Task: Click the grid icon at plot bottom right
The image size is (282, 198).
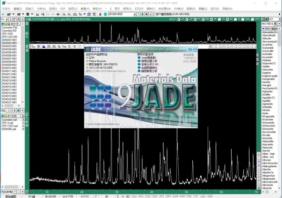Action: tap(259, 188)
